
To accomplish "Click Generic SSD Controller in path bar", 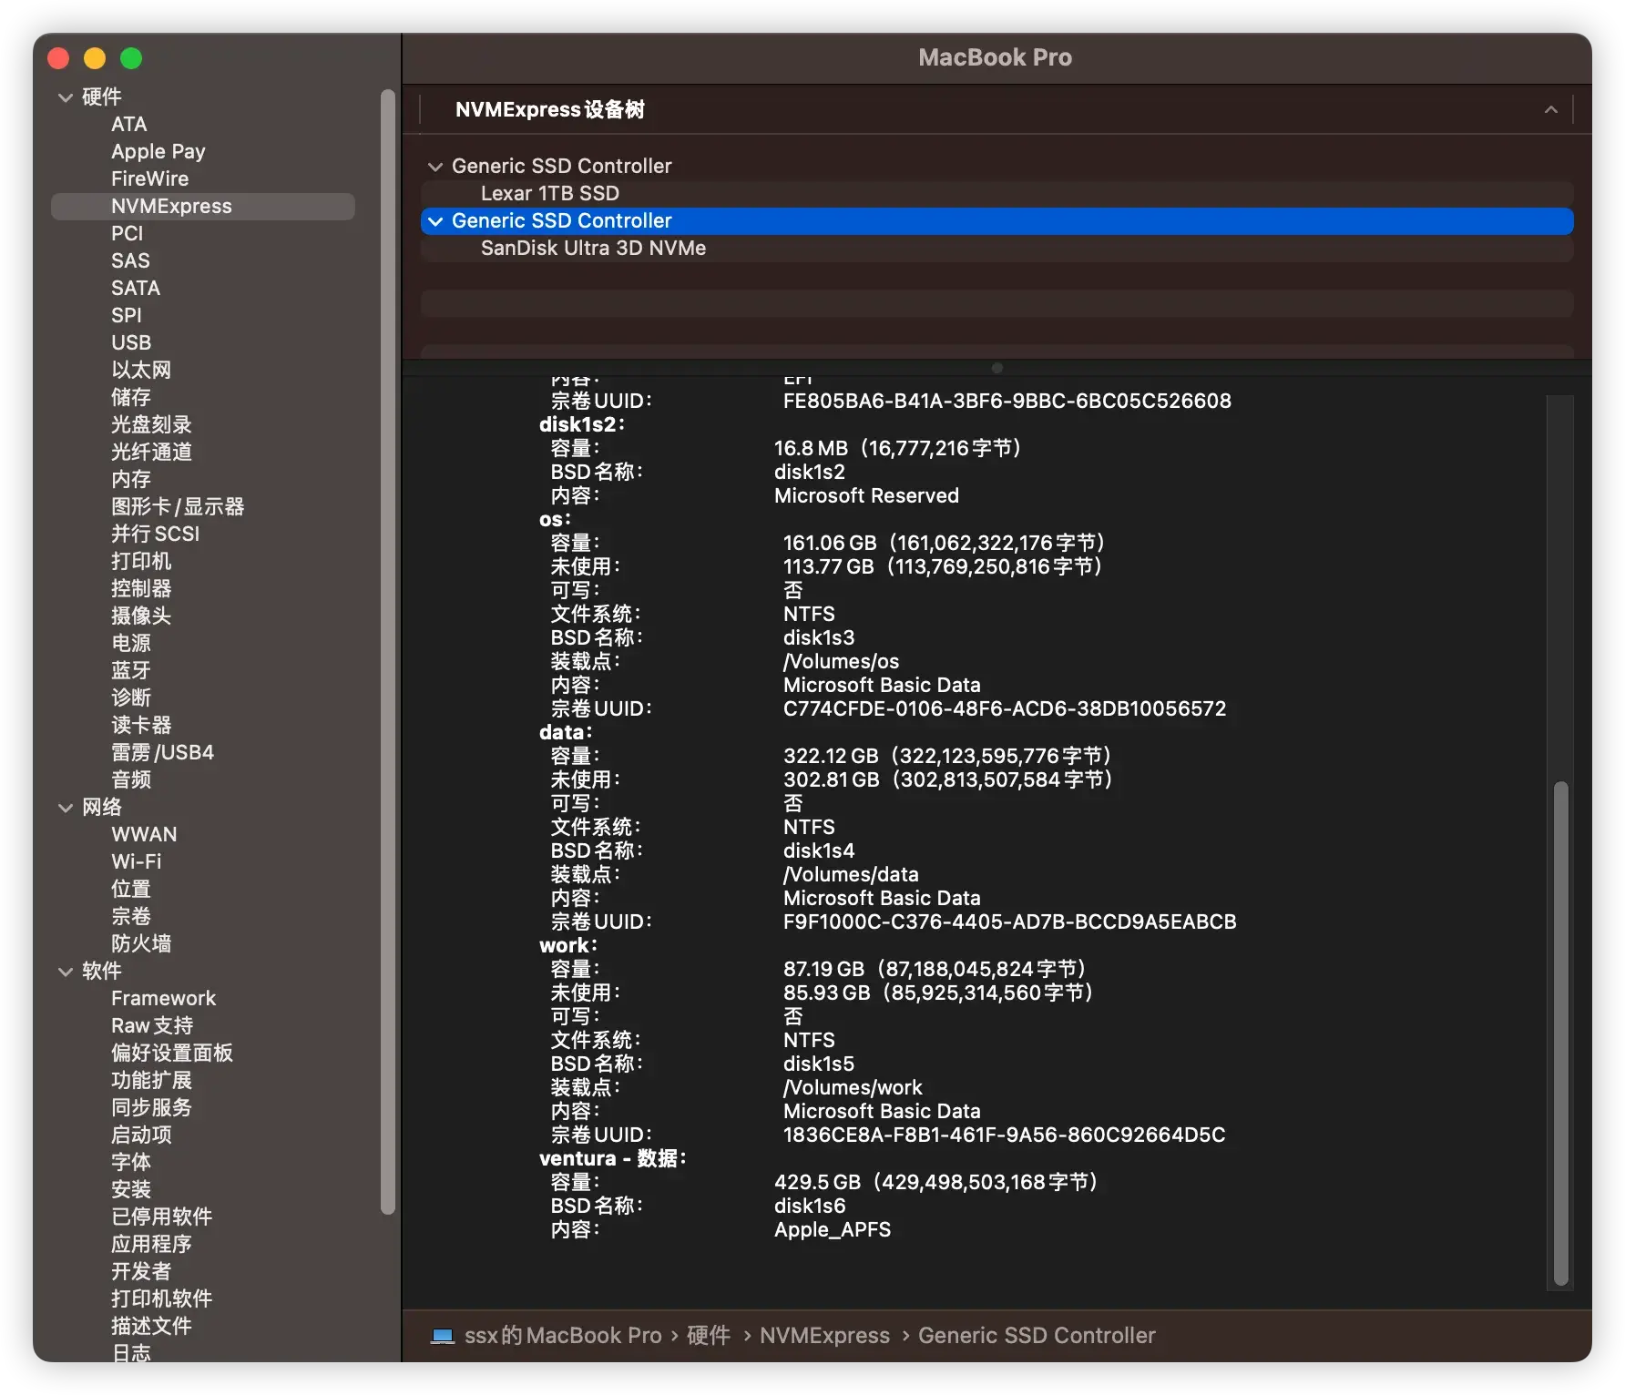I will pyautogui.click(x=1037, y=1336).
